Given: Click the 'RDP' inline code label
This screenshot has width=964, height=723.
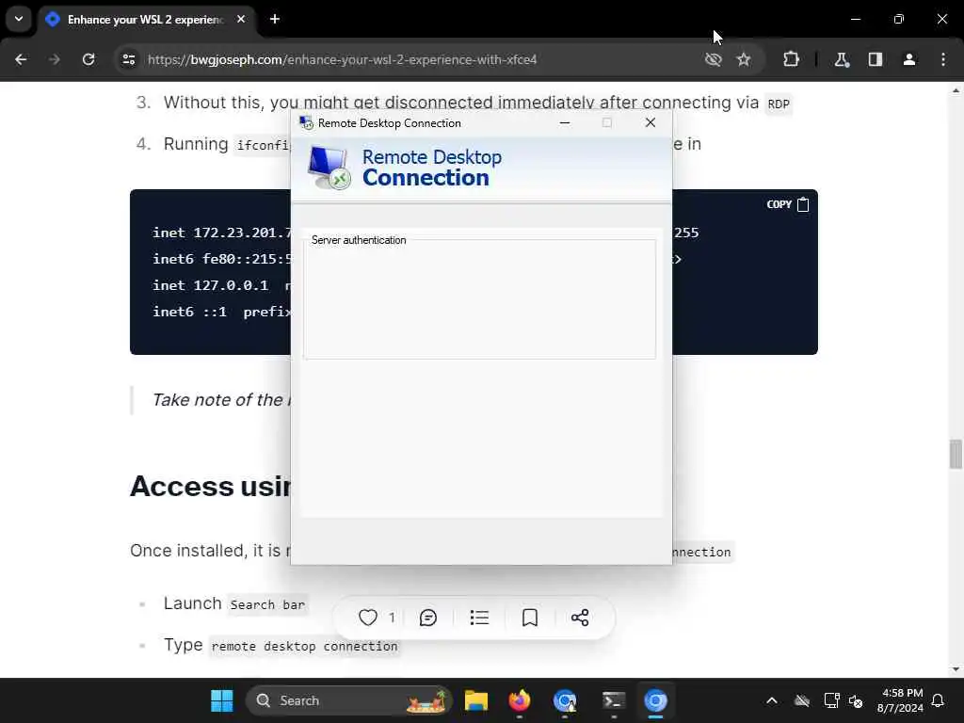Looking at the screenshot, I should pyautogui.click(x=779, y=104).
